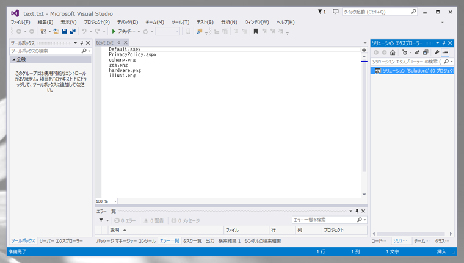The width and height of the screenshot is (464, 263).
Task: Click the クイック起動 search box
Action: [380, 12]
